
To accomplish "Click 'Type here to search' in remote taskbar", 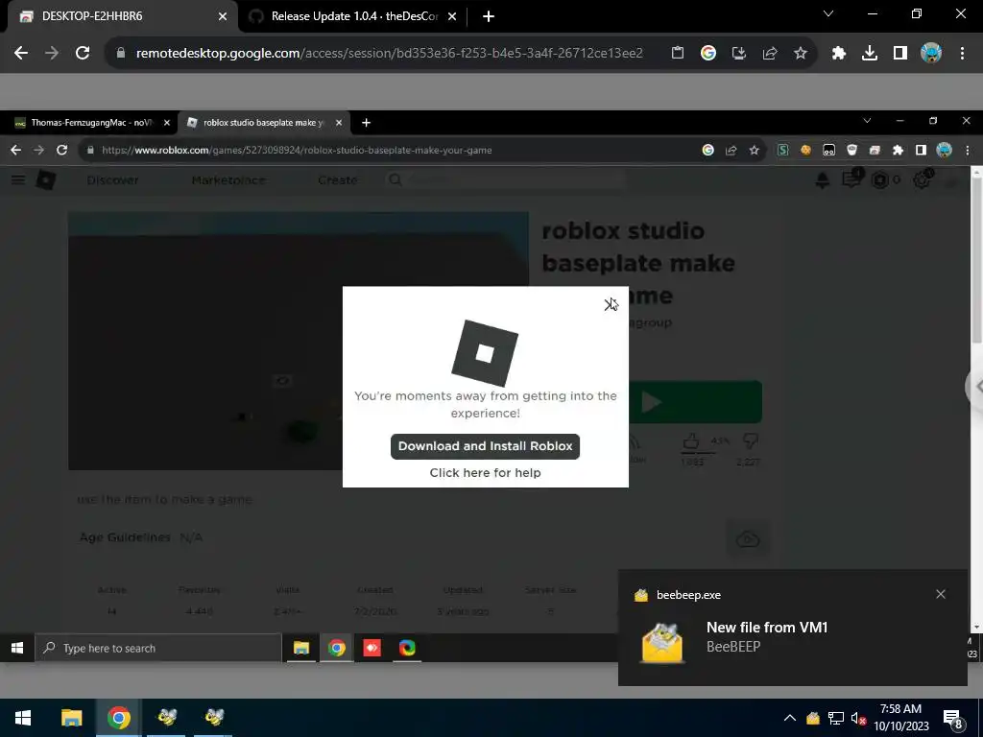I will click(158, 648).
